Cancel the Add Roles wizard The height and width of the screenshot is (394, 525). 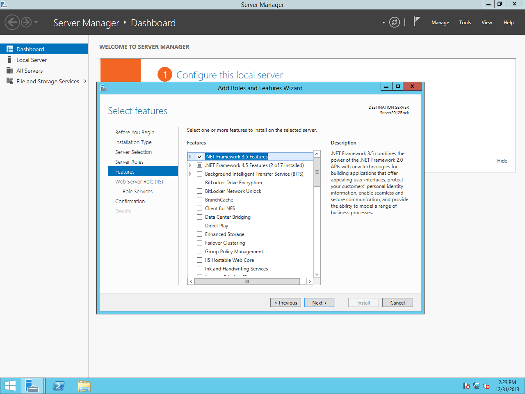coord(397,303)
